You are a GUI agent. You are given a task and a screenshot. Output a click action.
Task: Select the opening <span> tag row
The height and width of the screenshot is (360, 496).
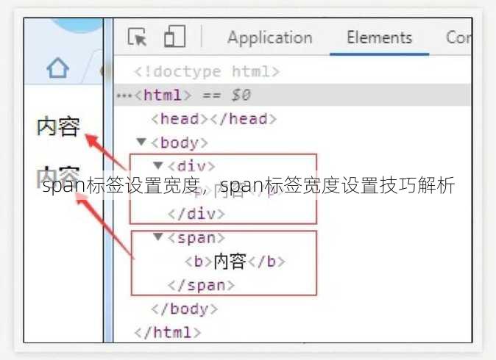point(196,237)
